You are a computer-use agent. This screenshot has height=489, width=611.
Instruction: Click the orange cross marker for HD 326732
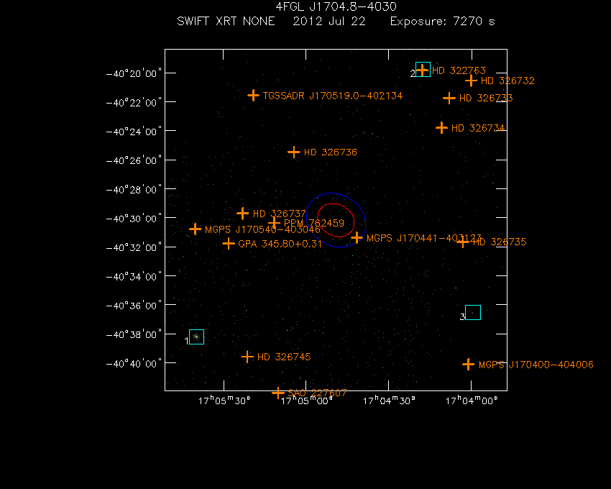[471, 81]
